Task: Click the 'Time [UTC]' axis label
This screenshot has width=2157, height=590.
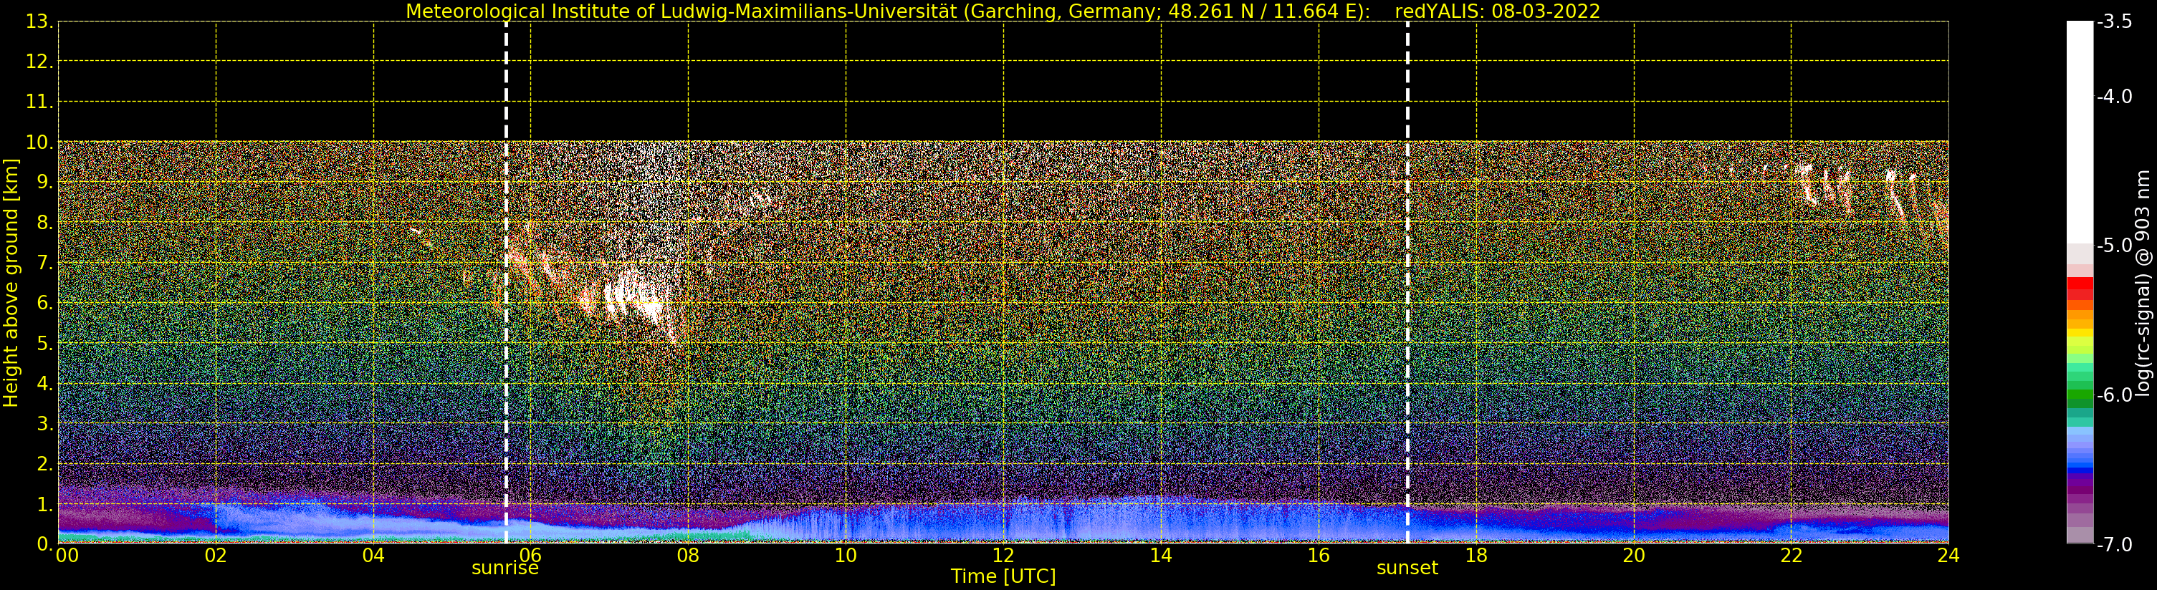Action: pyautogui.click(x=1003, y=576)
